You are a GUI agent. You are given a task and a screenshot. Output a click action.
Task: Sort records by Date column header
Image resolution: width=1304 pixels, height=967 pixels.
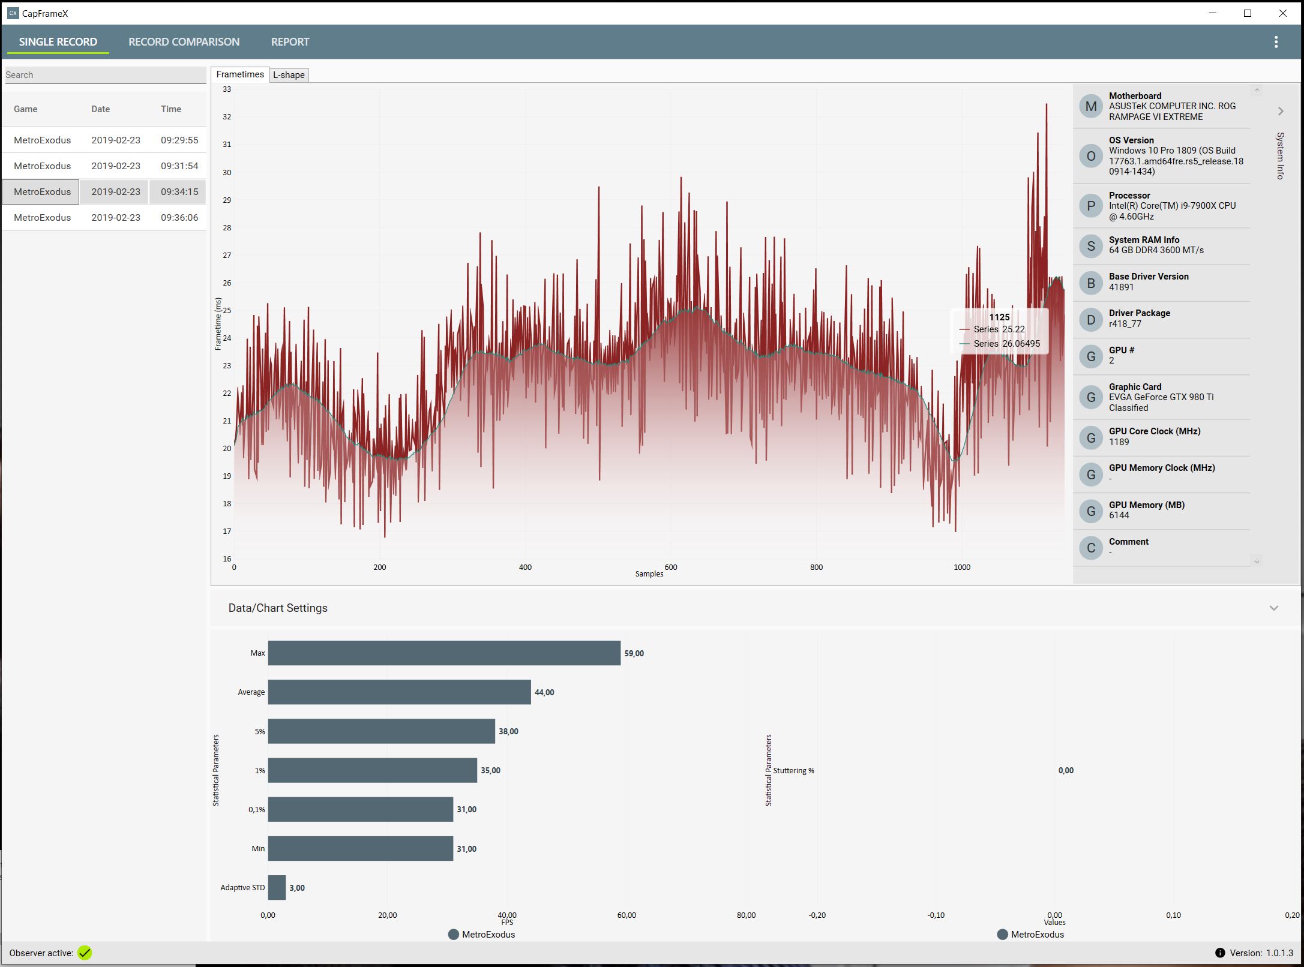coord(100,109)
